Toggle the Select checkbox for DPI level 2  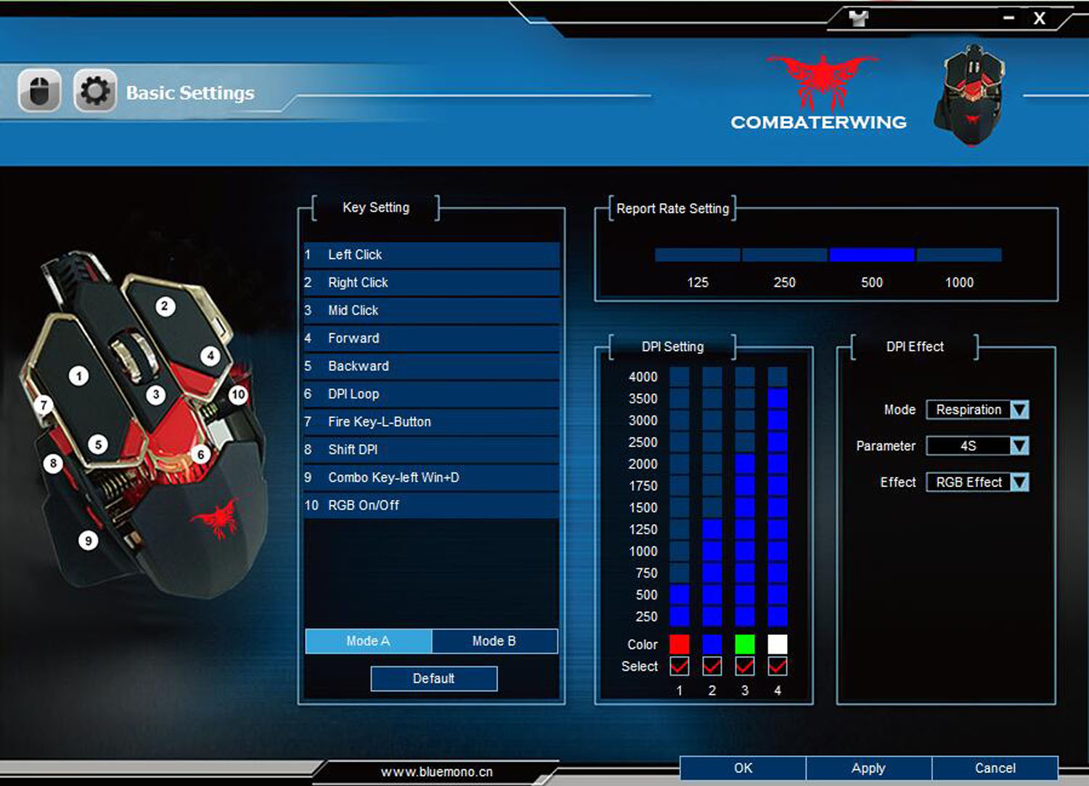[x=712, y=666]
